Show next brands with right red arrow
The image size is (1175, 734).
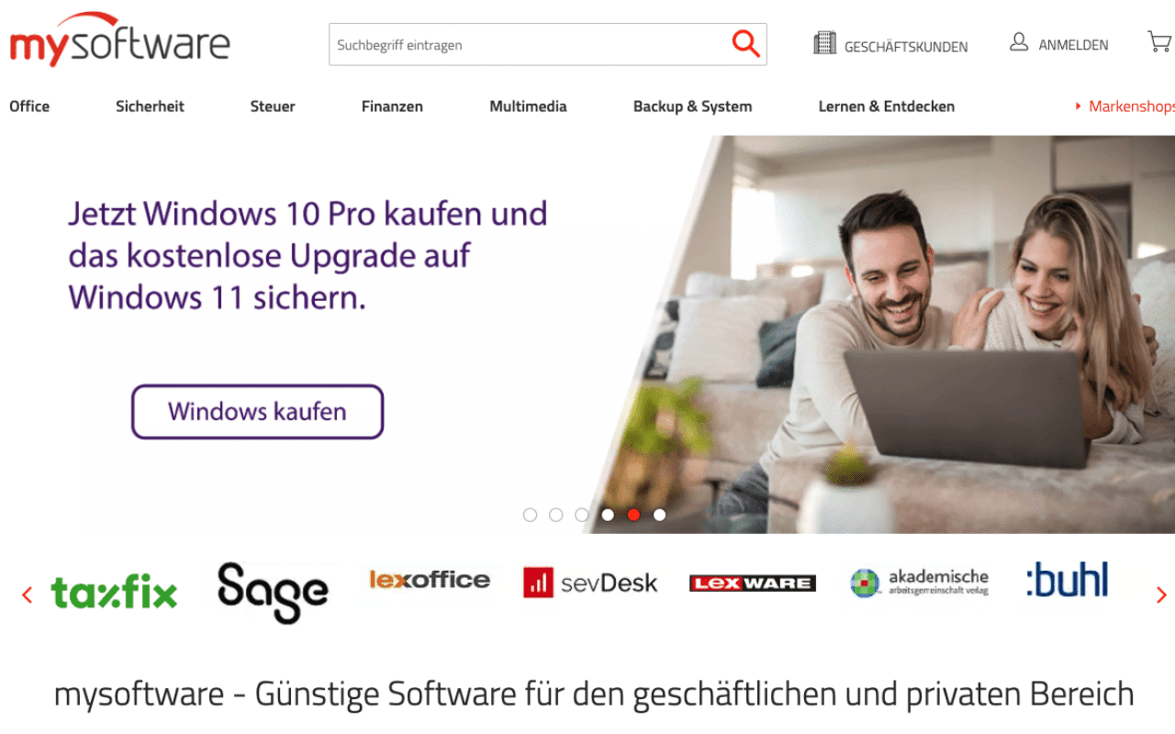(1161, 595)
